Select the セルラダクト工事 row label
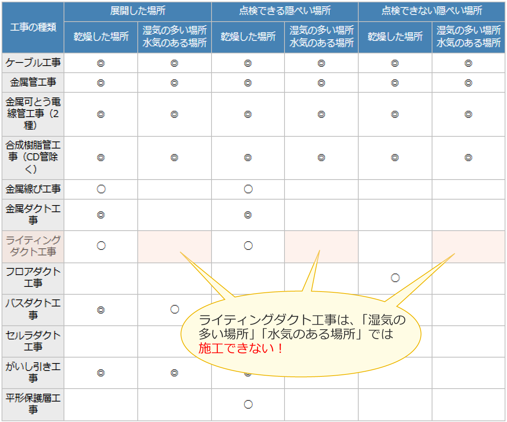 coord(33,341)
